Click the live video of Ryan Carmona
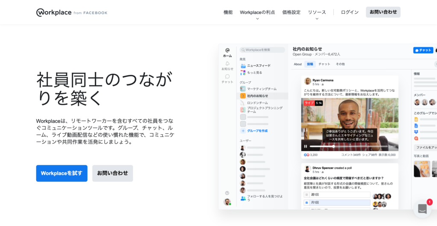Viewport: 437px width, 226px height. pos(350,125)
